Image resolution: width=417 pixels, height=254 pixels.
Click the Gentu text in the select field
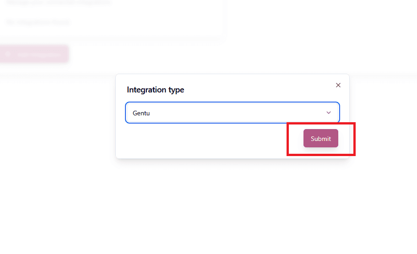[141, 113]
